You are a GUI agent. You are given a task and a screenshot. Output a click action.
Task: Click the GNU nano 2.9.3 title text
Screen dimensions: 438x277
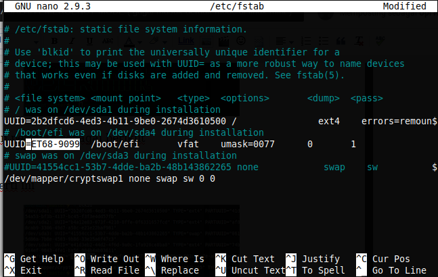(x=53, y=6)
